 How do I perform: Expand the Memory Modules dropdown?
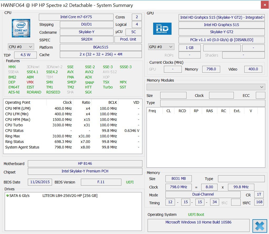click(x=206, y=87)
